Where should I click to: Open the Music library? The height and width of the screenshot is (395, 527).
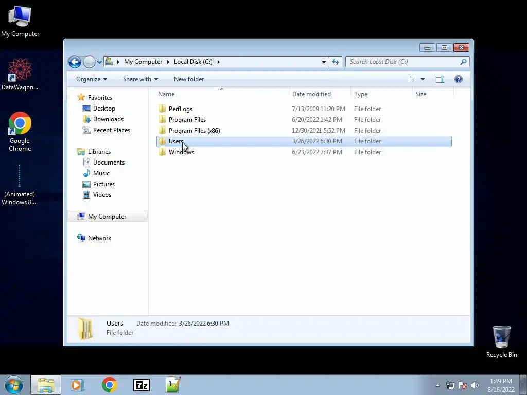click(x=101, y=173)
